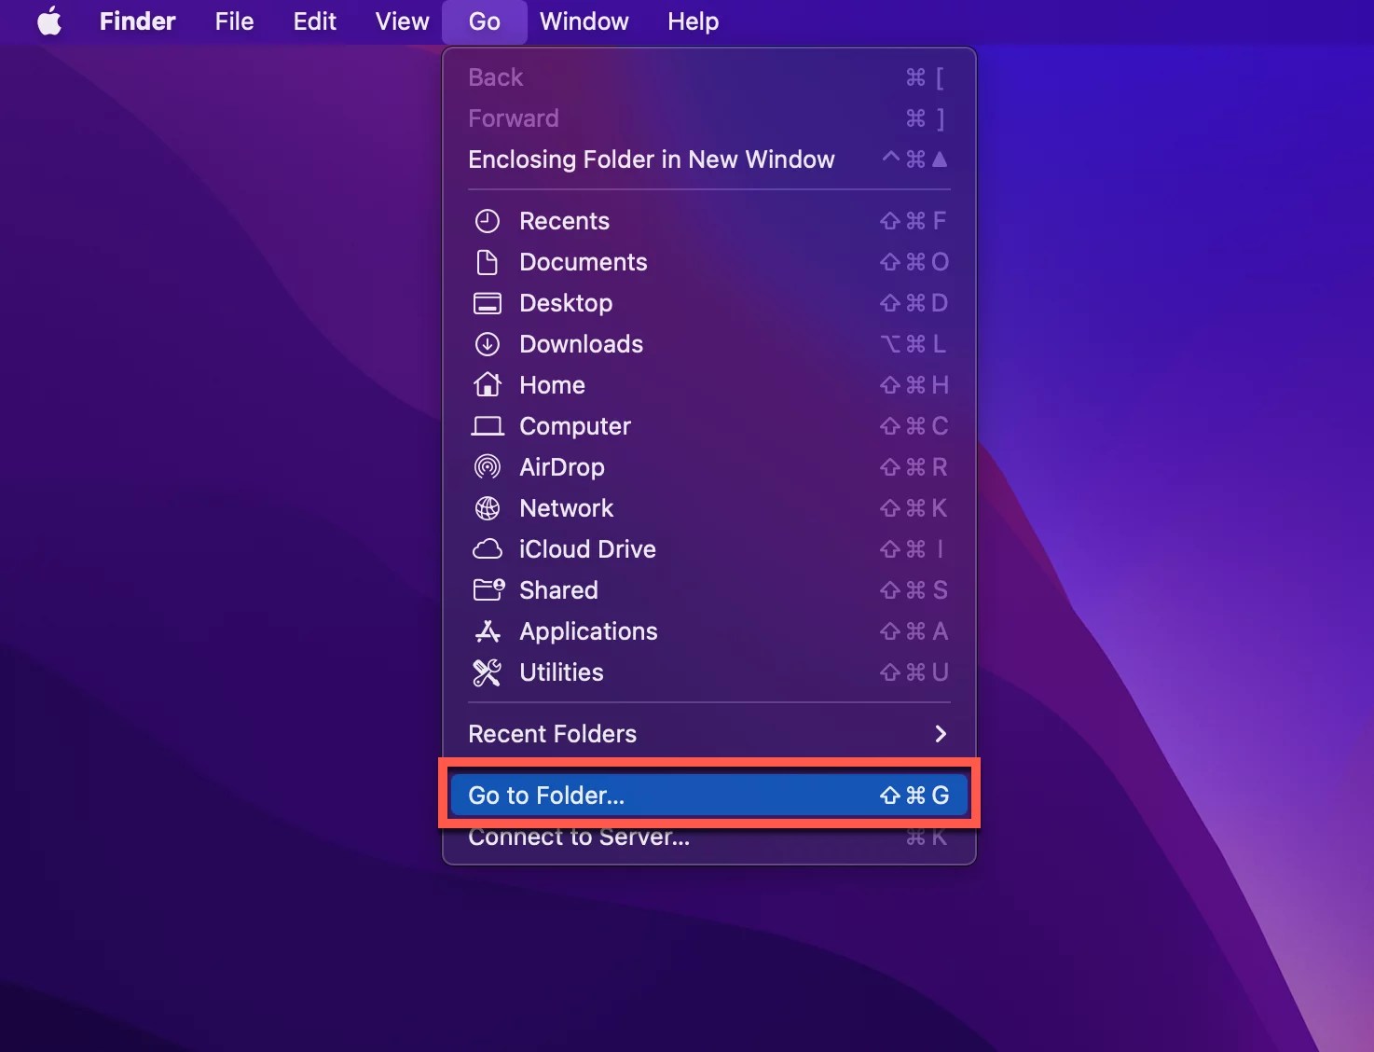Viewport: 1374px width, 1052px height.
Task: Select the Shared folder icon
Action: (488, 590)
